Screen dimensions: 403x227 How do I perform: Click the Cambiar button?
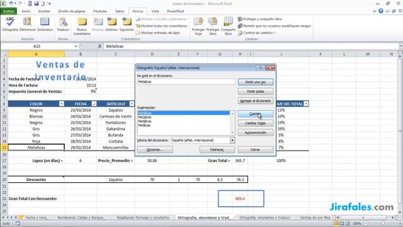256,113
